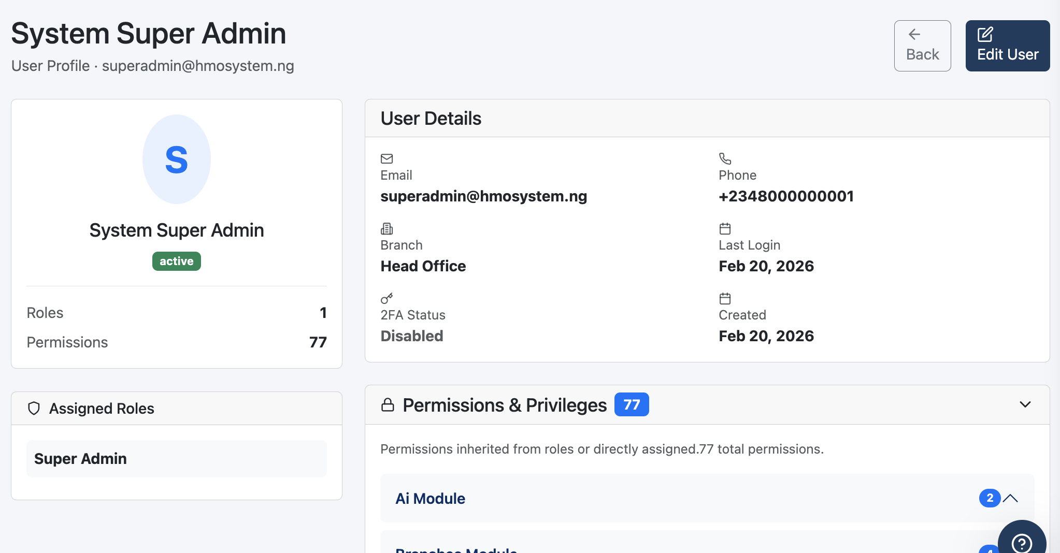This screenshot has width=1060, height=553.
Task: Click the profile card name System Super Admin
Action: (177, 230)
